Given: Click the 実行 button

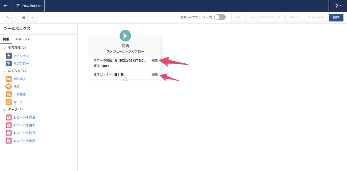Looking at the screenshot, I should (x=239, y=18).
